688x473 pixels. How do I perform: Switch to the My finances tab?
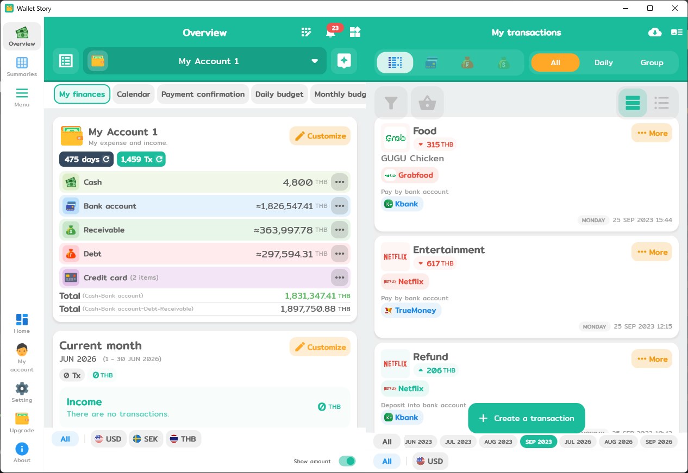[x=82, y=94]
